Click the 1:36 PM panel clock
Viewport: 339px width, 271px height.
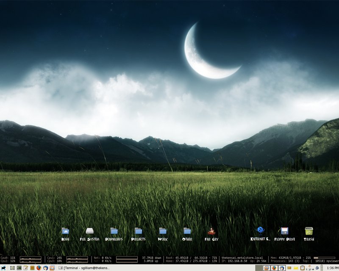(333, 268)
